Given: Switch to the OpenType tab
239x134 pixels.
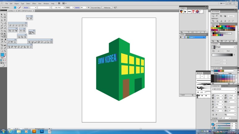Looking at the screenshot, I should 225,86.
